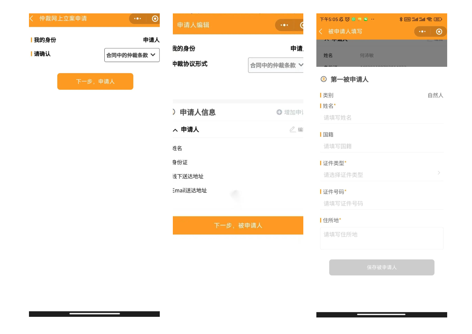
Task: Open the 请选择证件类型 selector
Action: [382, 175]
